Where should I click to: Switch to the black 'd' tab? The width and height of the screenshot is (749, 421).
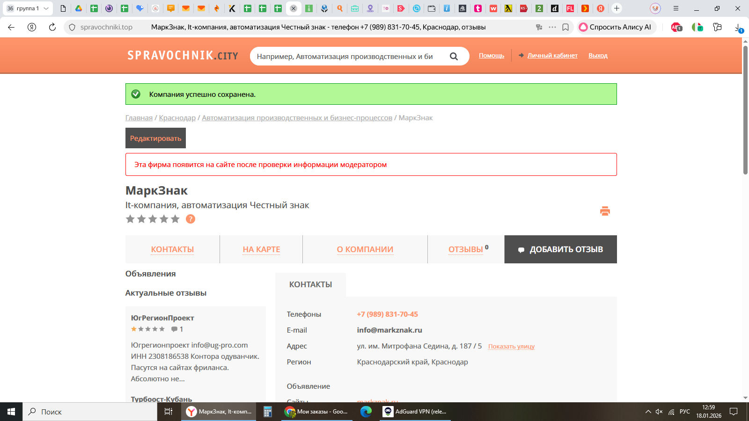pos(555,8)
